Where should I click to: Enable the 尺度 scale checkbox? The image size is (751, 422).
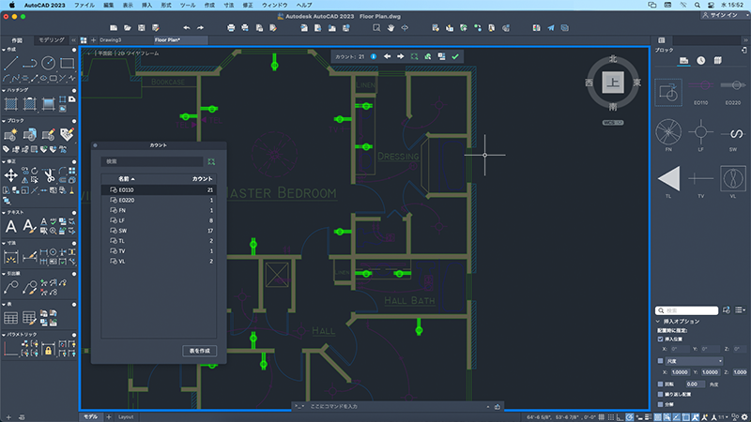(x=660, y=361)
